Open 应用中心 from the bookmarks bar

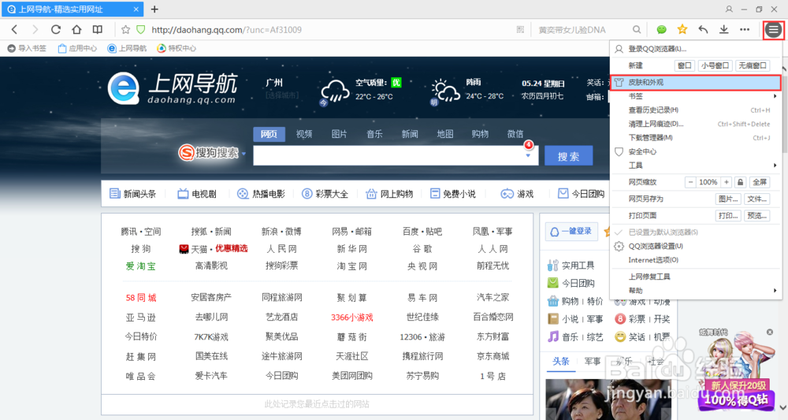tap(77, 48)
